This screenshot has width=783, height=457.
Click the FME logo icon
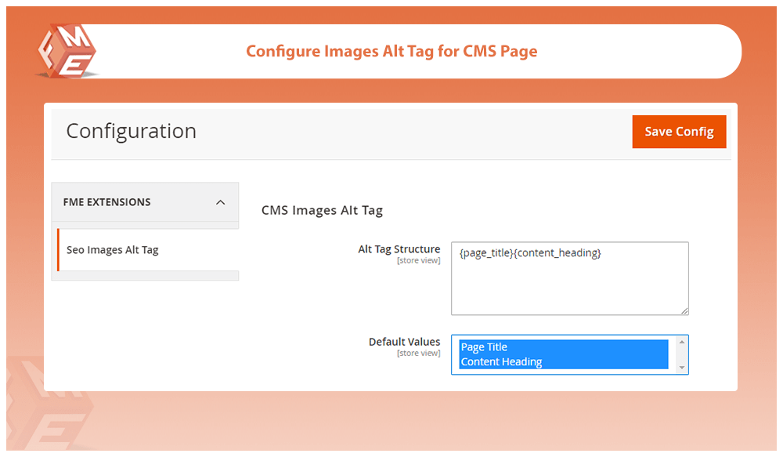click(x=66, y=51)
